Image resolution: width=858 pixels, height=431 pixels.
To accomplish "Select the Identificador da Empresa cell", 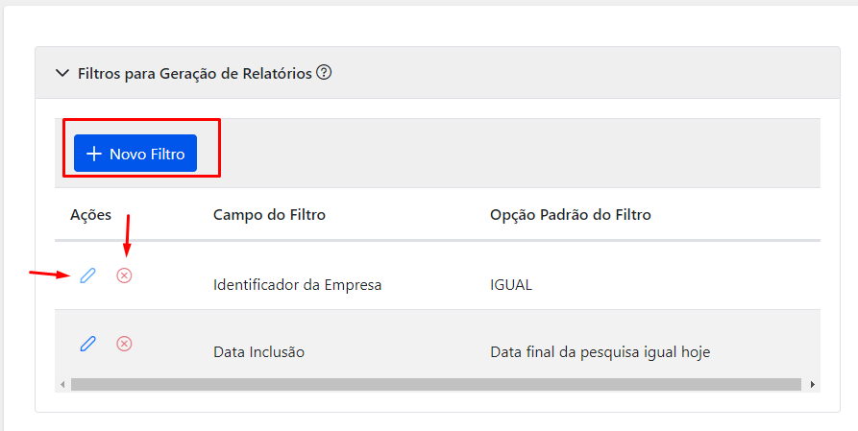I will click(297, 285).
